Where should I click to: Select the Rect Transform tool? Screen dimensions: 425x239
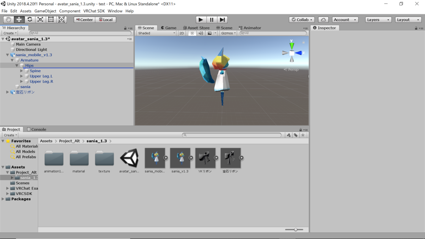pyautogui.click(x=51, y=19)
